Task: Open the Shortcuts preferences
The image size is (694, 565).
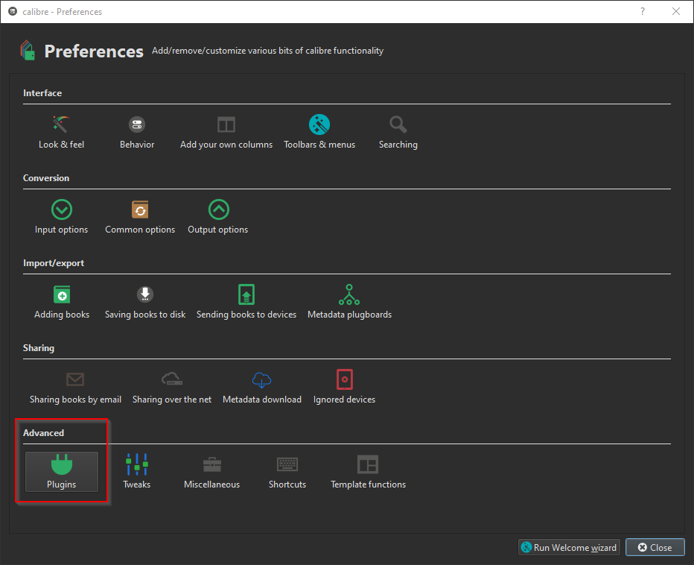Action: tap(287, 472)
